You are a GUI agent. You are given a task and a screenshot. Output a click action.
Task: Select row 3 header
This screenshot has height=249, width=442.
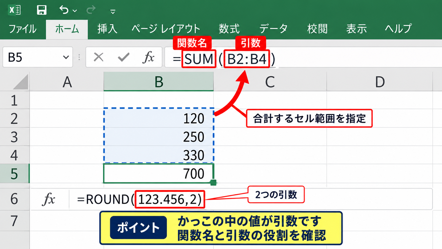15,137
